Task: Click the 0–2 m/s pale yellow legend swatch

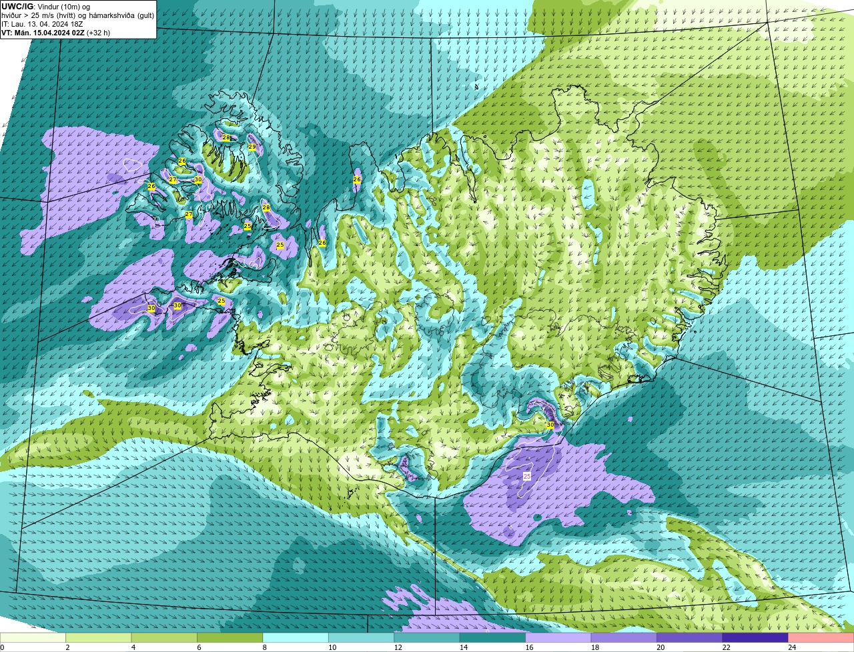Action: 33,637
